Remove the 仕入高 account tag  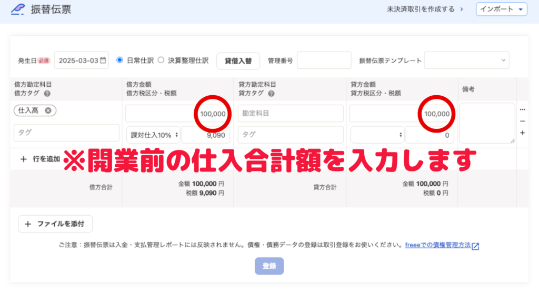pyautogui.click(x=48, y=110)
